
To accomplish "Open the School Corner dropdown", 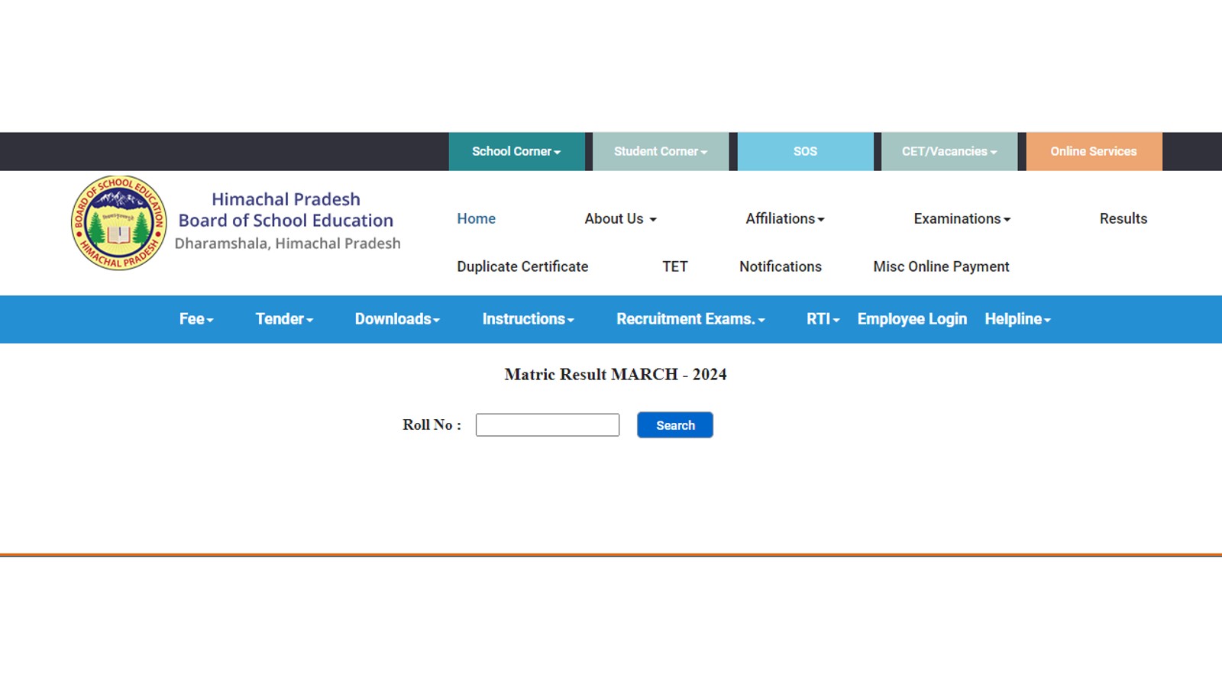I will 516,151.
